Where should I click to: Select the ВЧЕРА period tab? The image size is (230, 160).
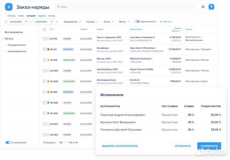pos(21,16)
